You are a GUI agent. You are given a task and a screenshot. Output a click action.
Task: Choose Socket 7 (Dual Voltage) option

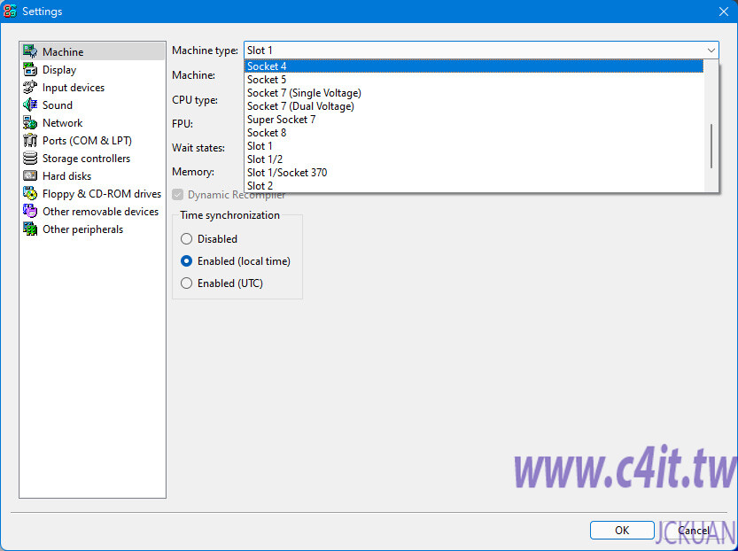[x=473, y=106]
